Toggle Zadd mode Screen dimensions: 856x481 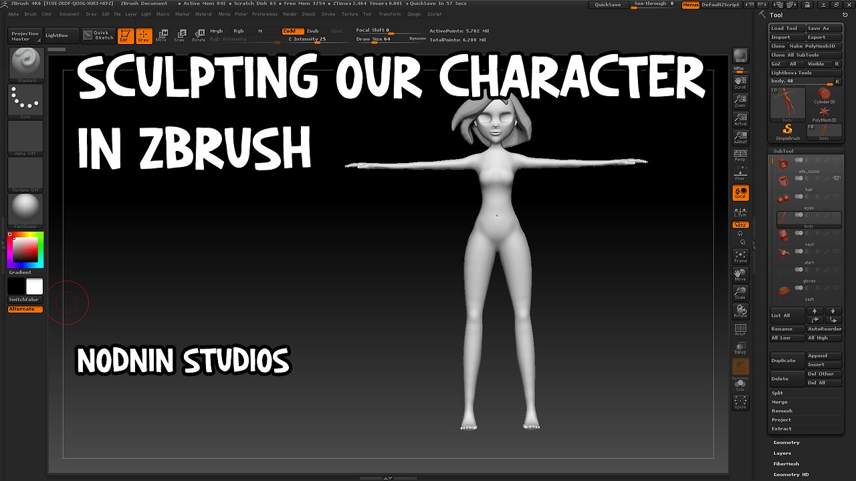[292, 31]
